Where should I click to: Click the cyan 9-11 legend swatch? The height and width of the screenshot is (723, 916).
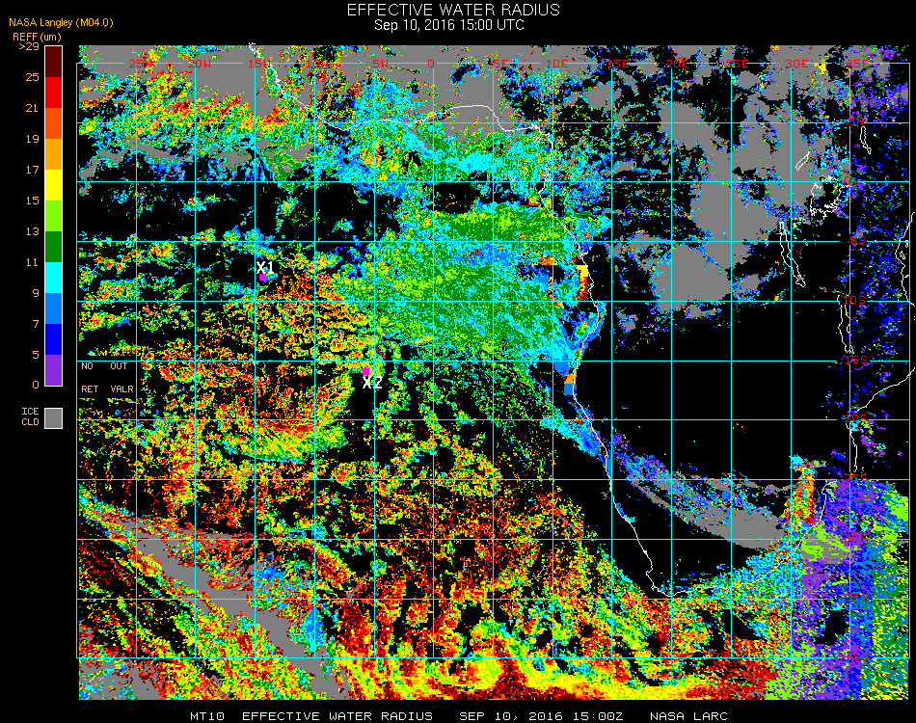(x=54, y=278)
